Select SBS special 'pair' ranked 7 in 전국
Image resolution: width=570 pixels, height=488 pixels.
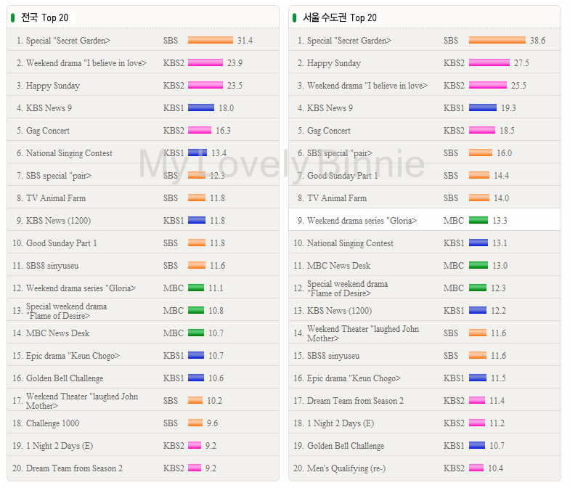[59, 176]
